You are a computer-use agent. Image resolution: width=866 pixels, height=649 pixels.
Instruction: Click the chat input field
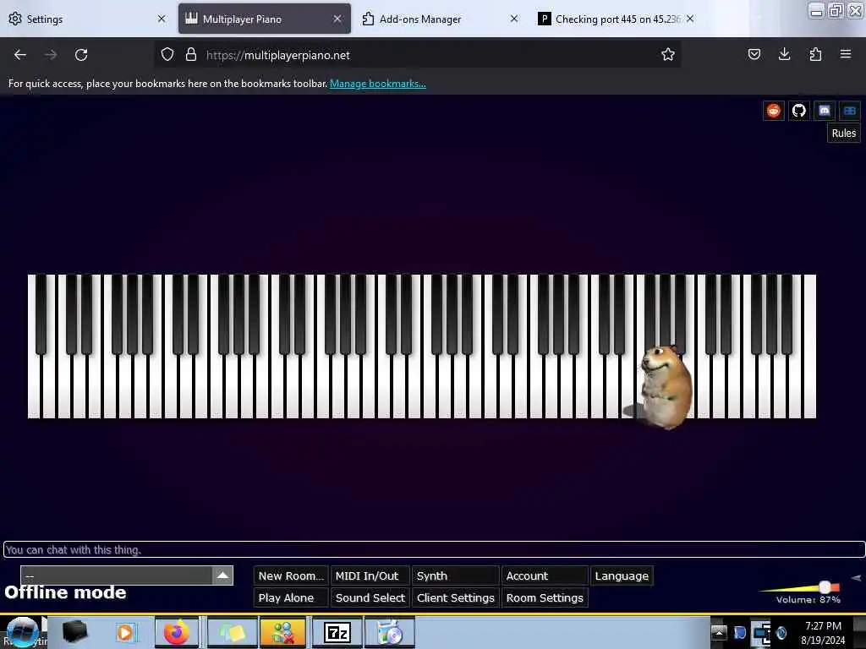coord(434,549)
